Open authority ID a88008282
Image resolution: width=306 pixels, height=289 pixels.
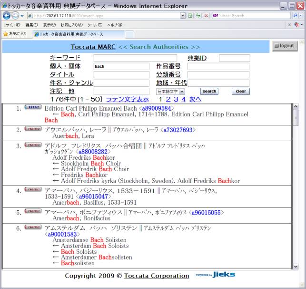(x=93, y=152)
